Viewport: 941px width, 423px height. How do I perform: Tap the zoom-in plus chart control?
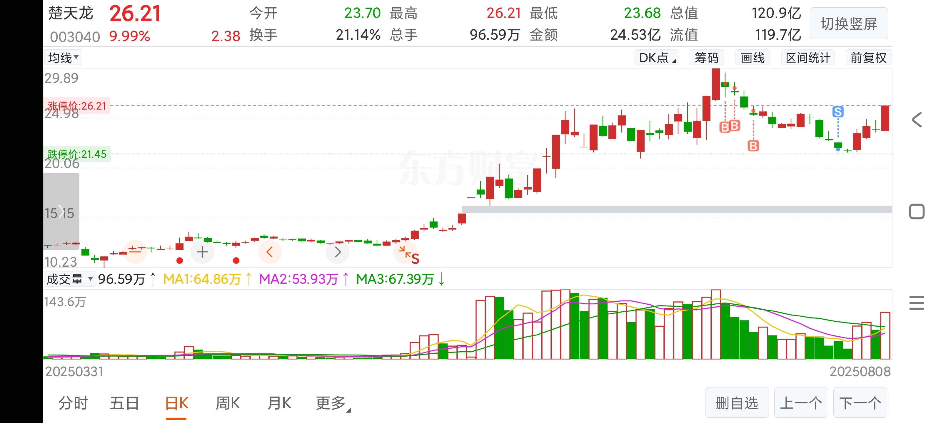click(x=202, y=252)
